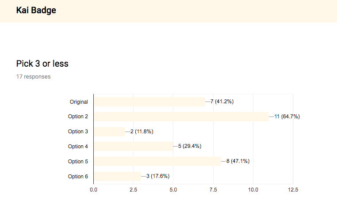Select the Option 6 bar

tap(117, 176)
